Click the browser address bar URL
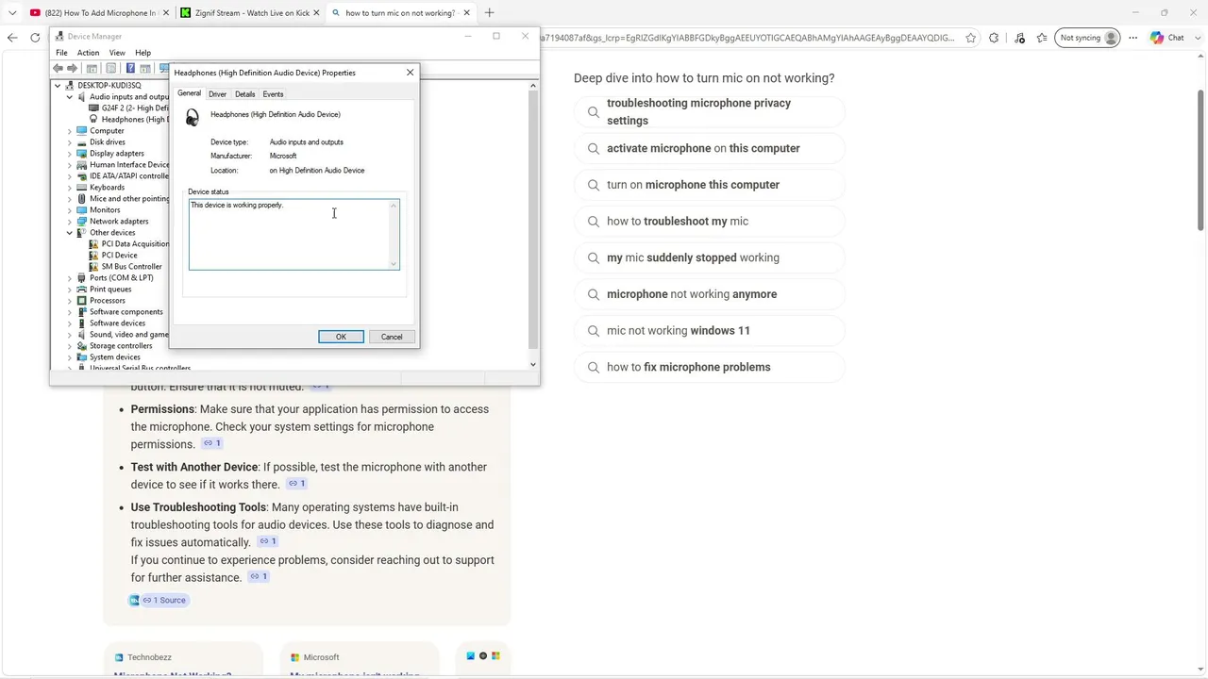This screenshot has width=1208, height=679. point(748,38)
